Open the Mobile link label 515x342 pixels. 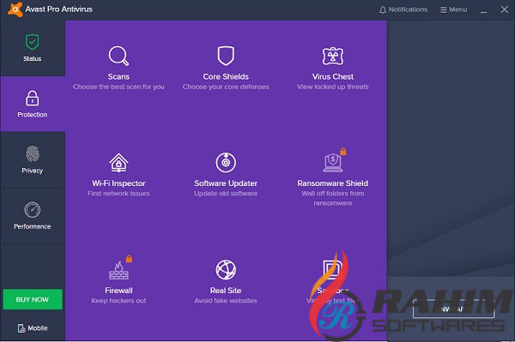point(38,328)
